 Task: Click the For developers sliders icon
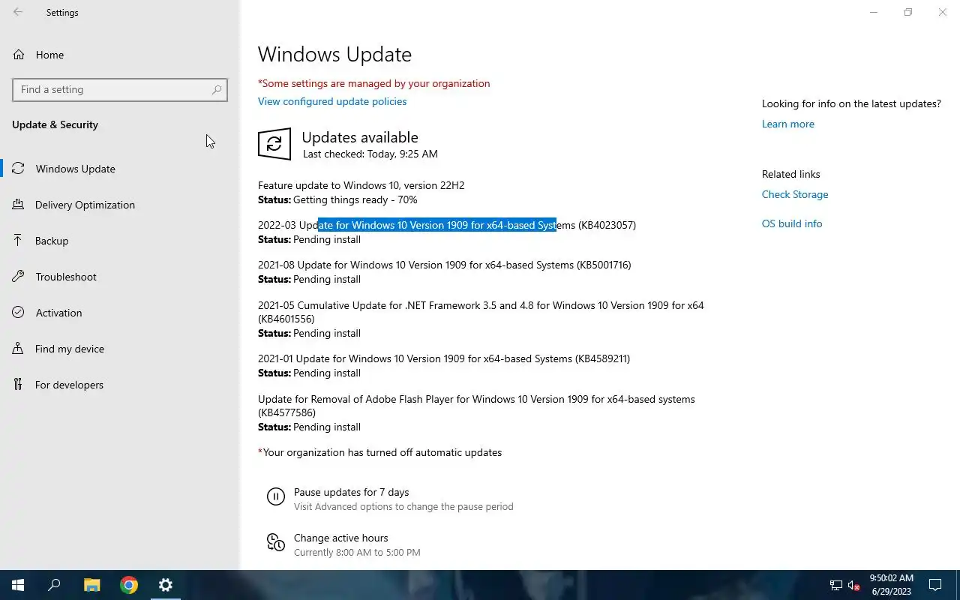pos(19,385)
